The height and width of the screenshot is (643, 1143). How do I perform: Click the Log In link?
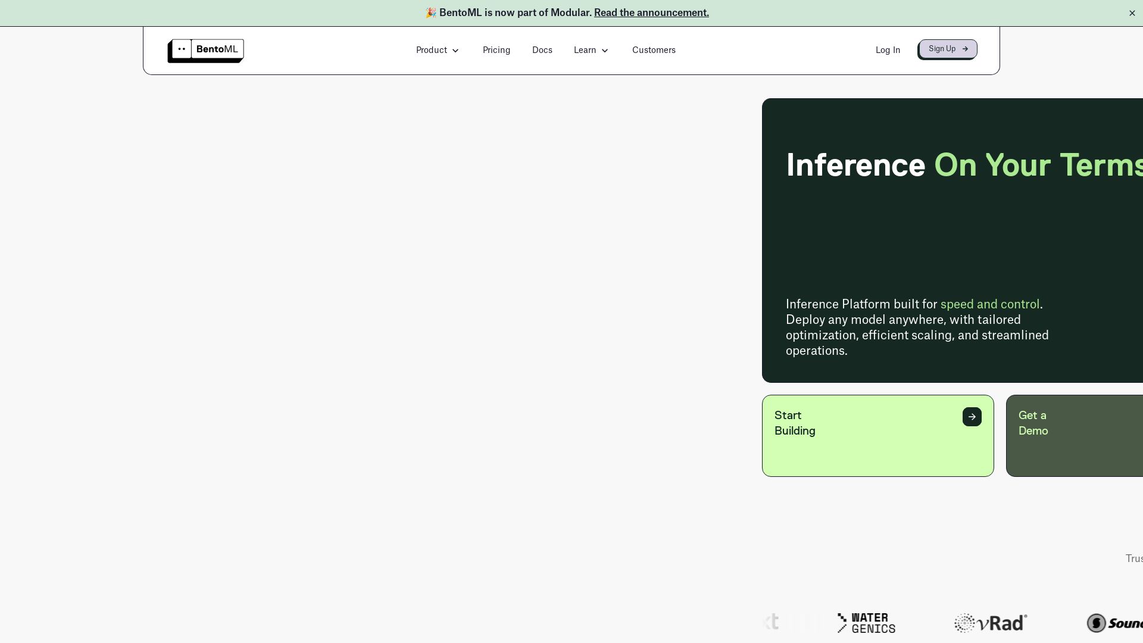point(888,50)
